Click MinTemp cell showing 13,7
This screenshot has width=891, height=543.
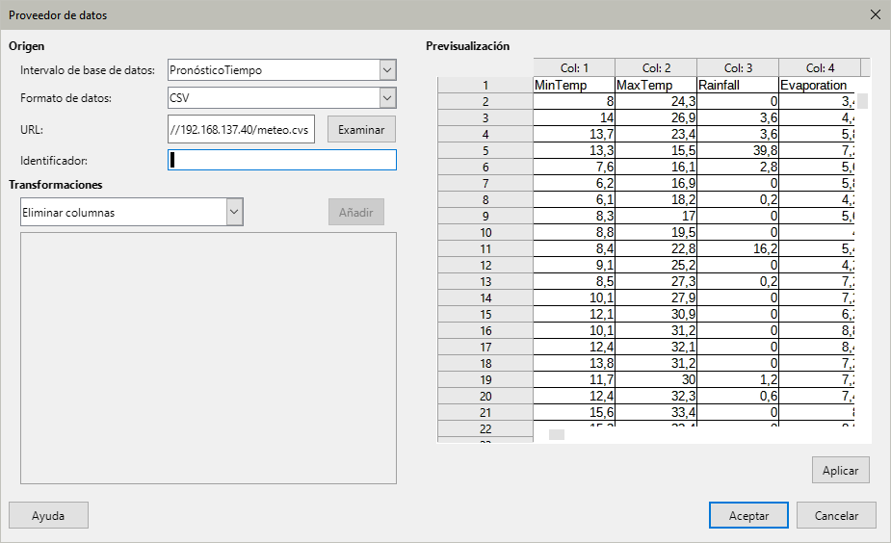pos(574,134)
